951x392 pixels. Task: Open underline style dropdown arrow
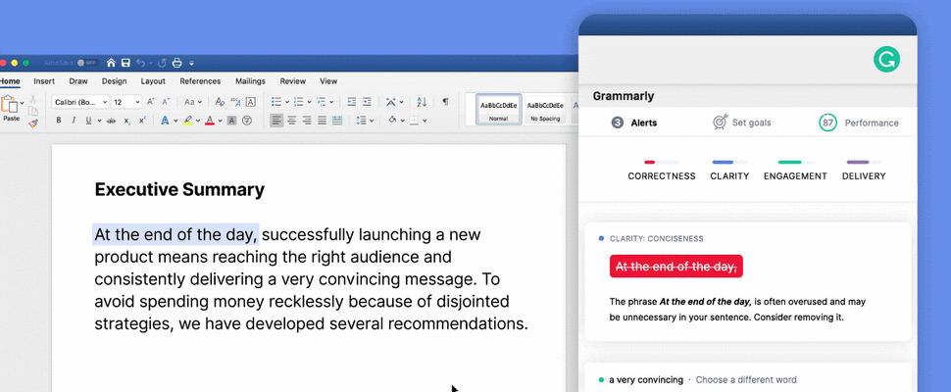click(98, 121)
